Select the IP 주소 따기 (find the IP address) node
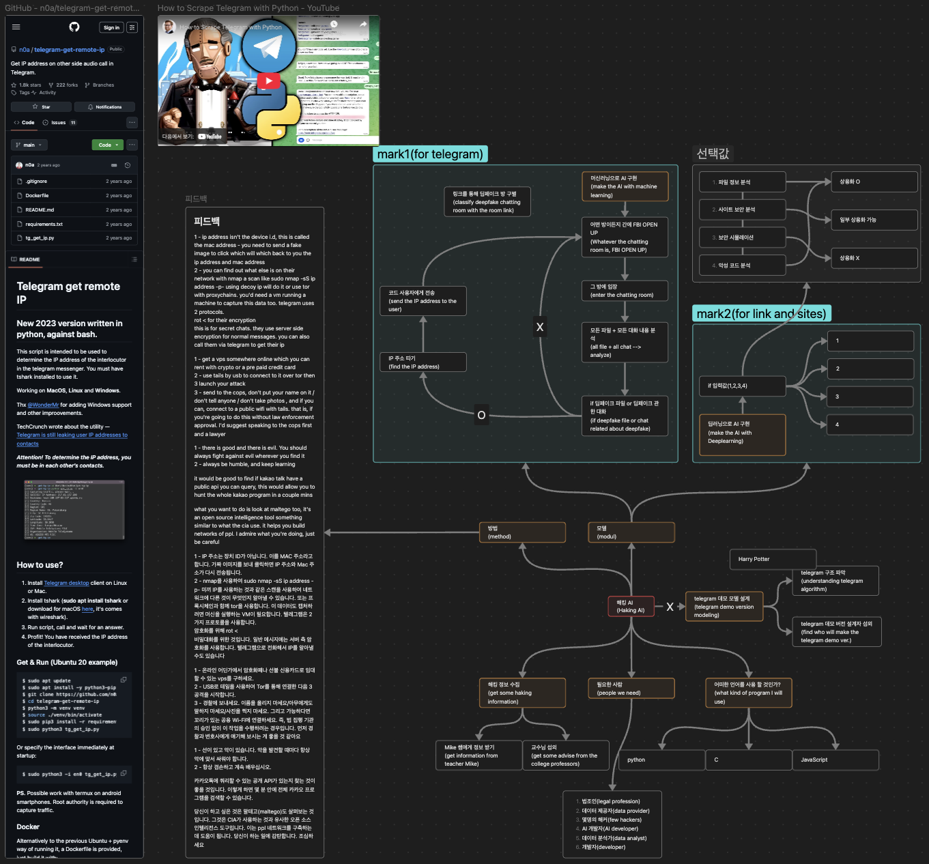 (x=423, y=362)
